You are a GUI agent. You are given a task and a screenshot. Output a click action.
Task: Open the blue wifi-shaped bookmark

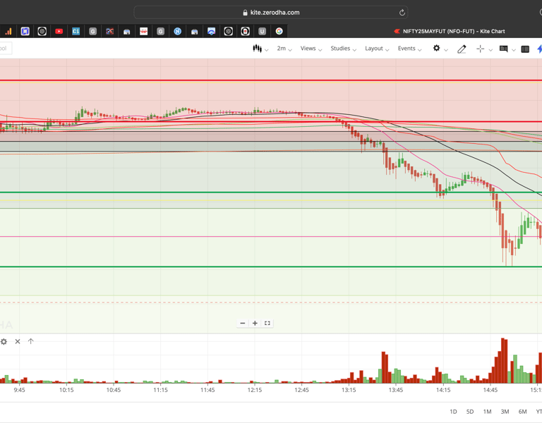pos(211,32)
